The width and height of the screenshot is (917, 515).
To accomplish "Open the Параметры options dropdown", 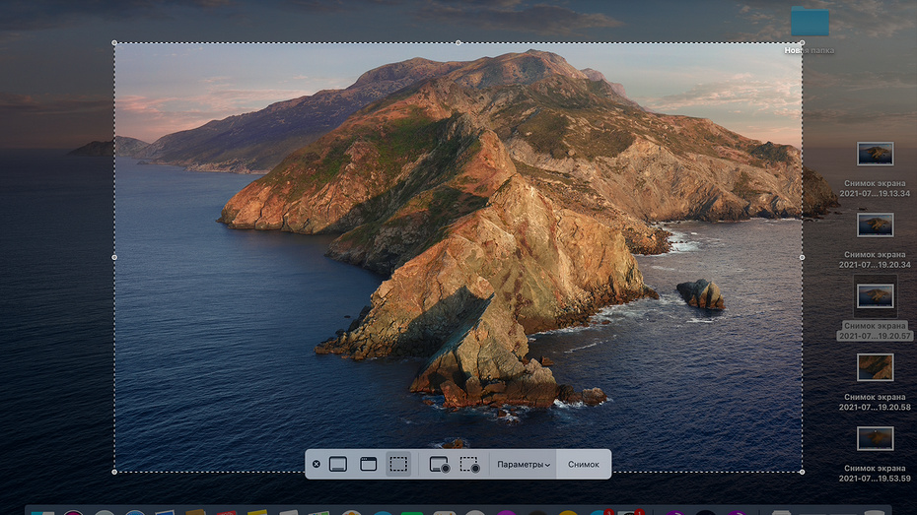I will coord(524,465).
